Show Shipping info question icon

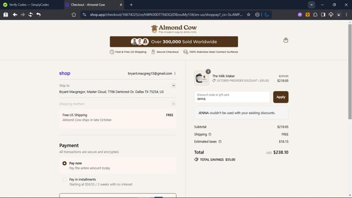click(x=210, y=134)
